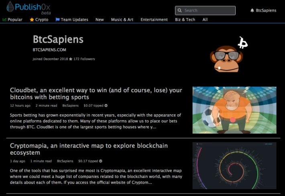The image size is (285, 196).
Task: Select the New tab
Action: coord(100,20)
